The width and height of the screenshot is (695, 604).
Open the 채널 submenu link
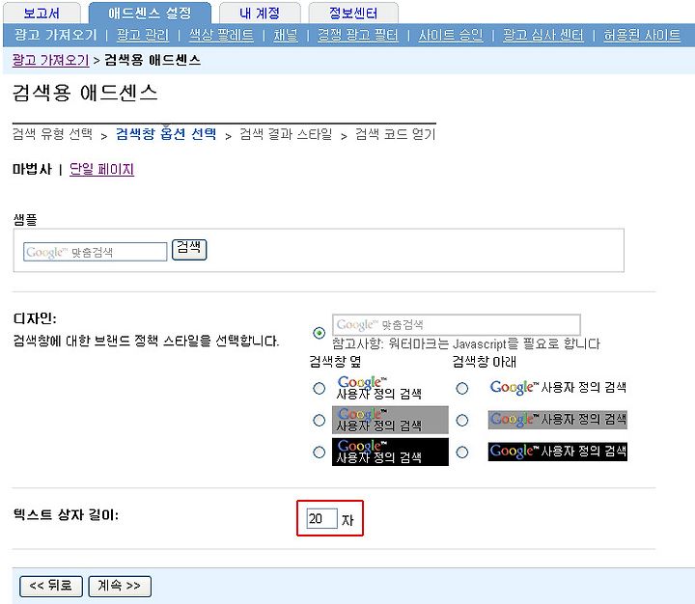tap(286, 35)
